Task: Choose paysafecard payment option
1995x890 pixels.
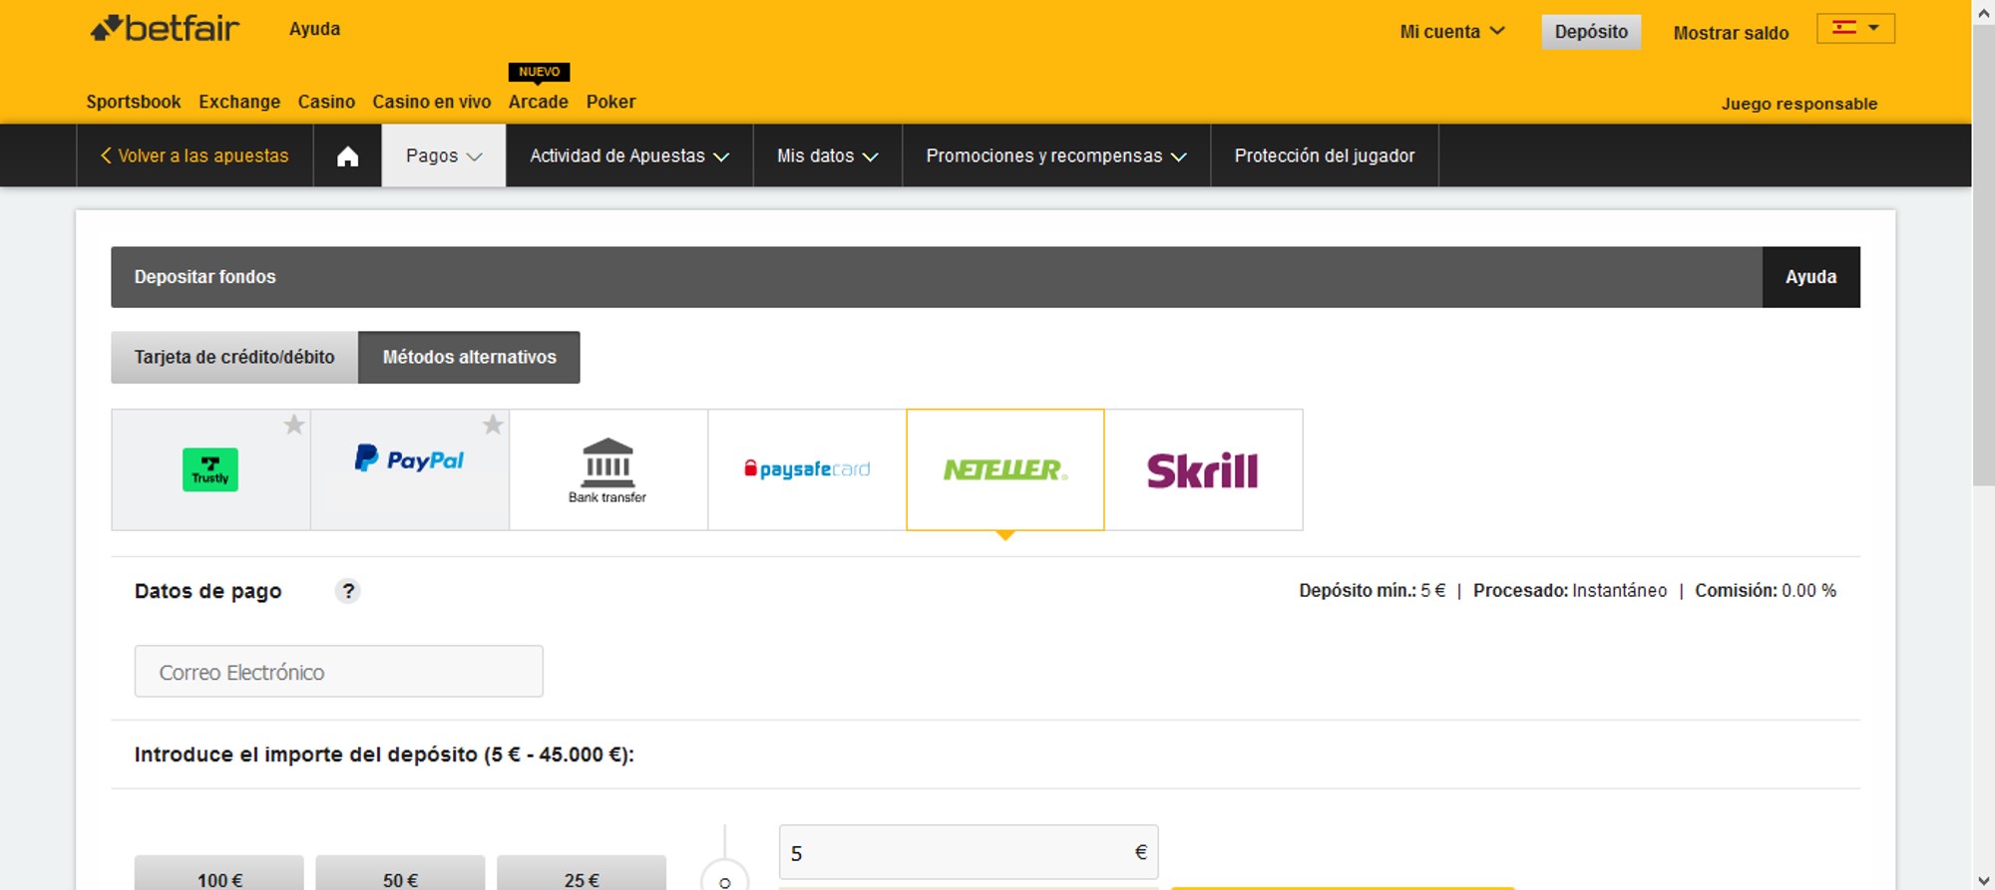Action: click(807, 469)
